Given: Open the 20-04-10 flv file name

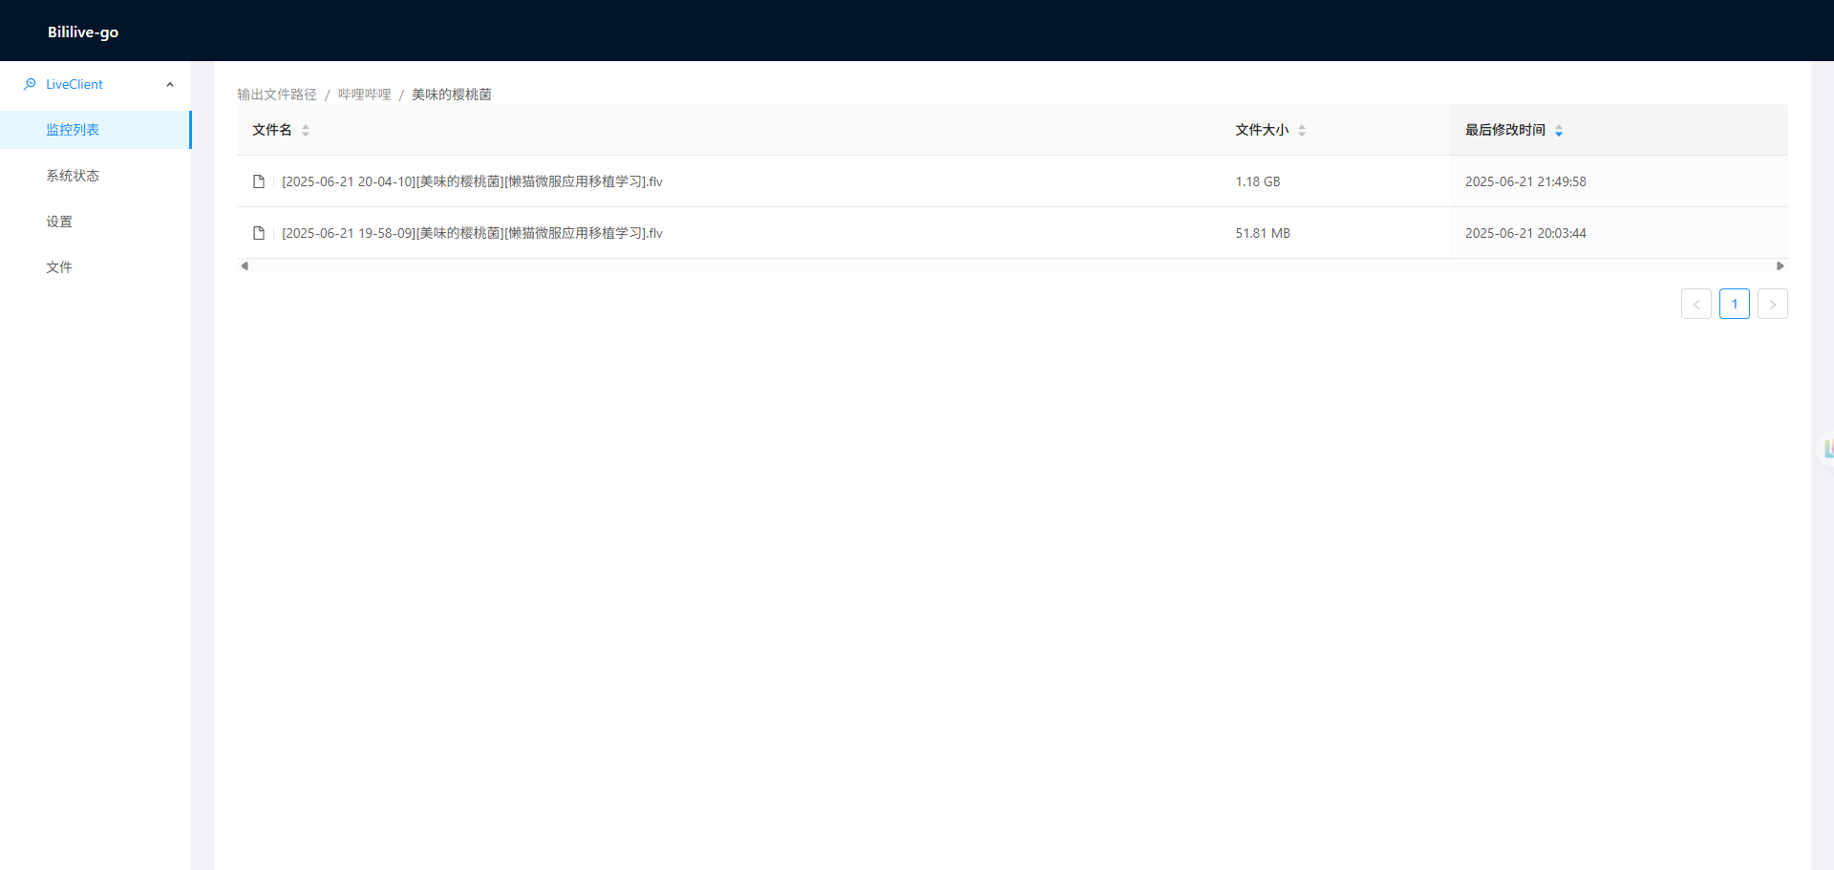Looking at the screenshot, I should coord(472,181).
